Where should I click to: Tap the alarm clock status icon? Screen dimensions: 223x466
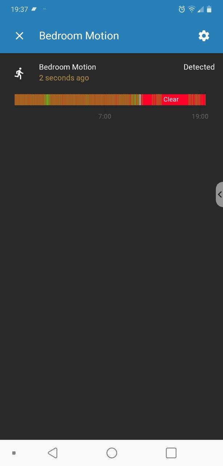pyautogui.click(x=182, y=9)
